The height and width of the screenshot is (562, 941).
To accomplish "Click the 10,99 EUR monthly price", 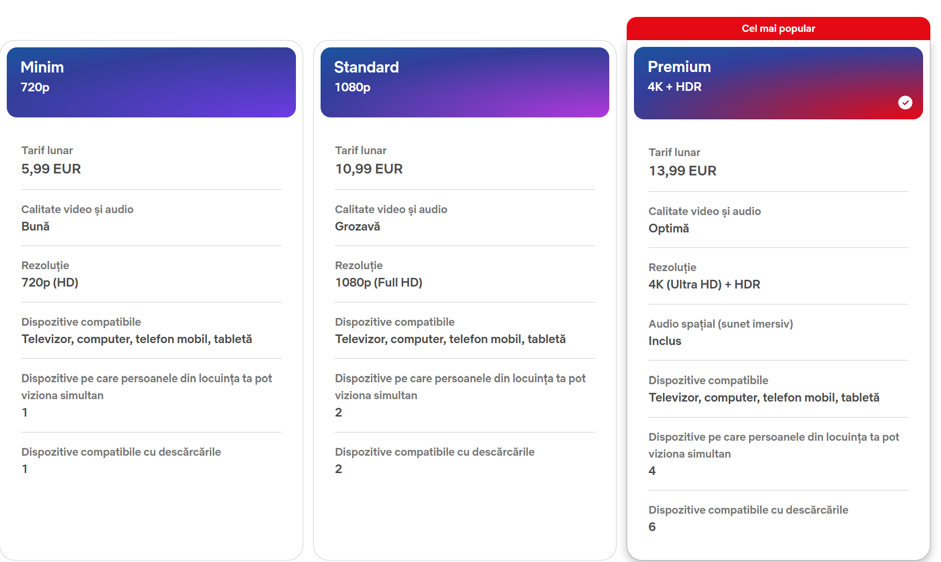I will point(368,169).
